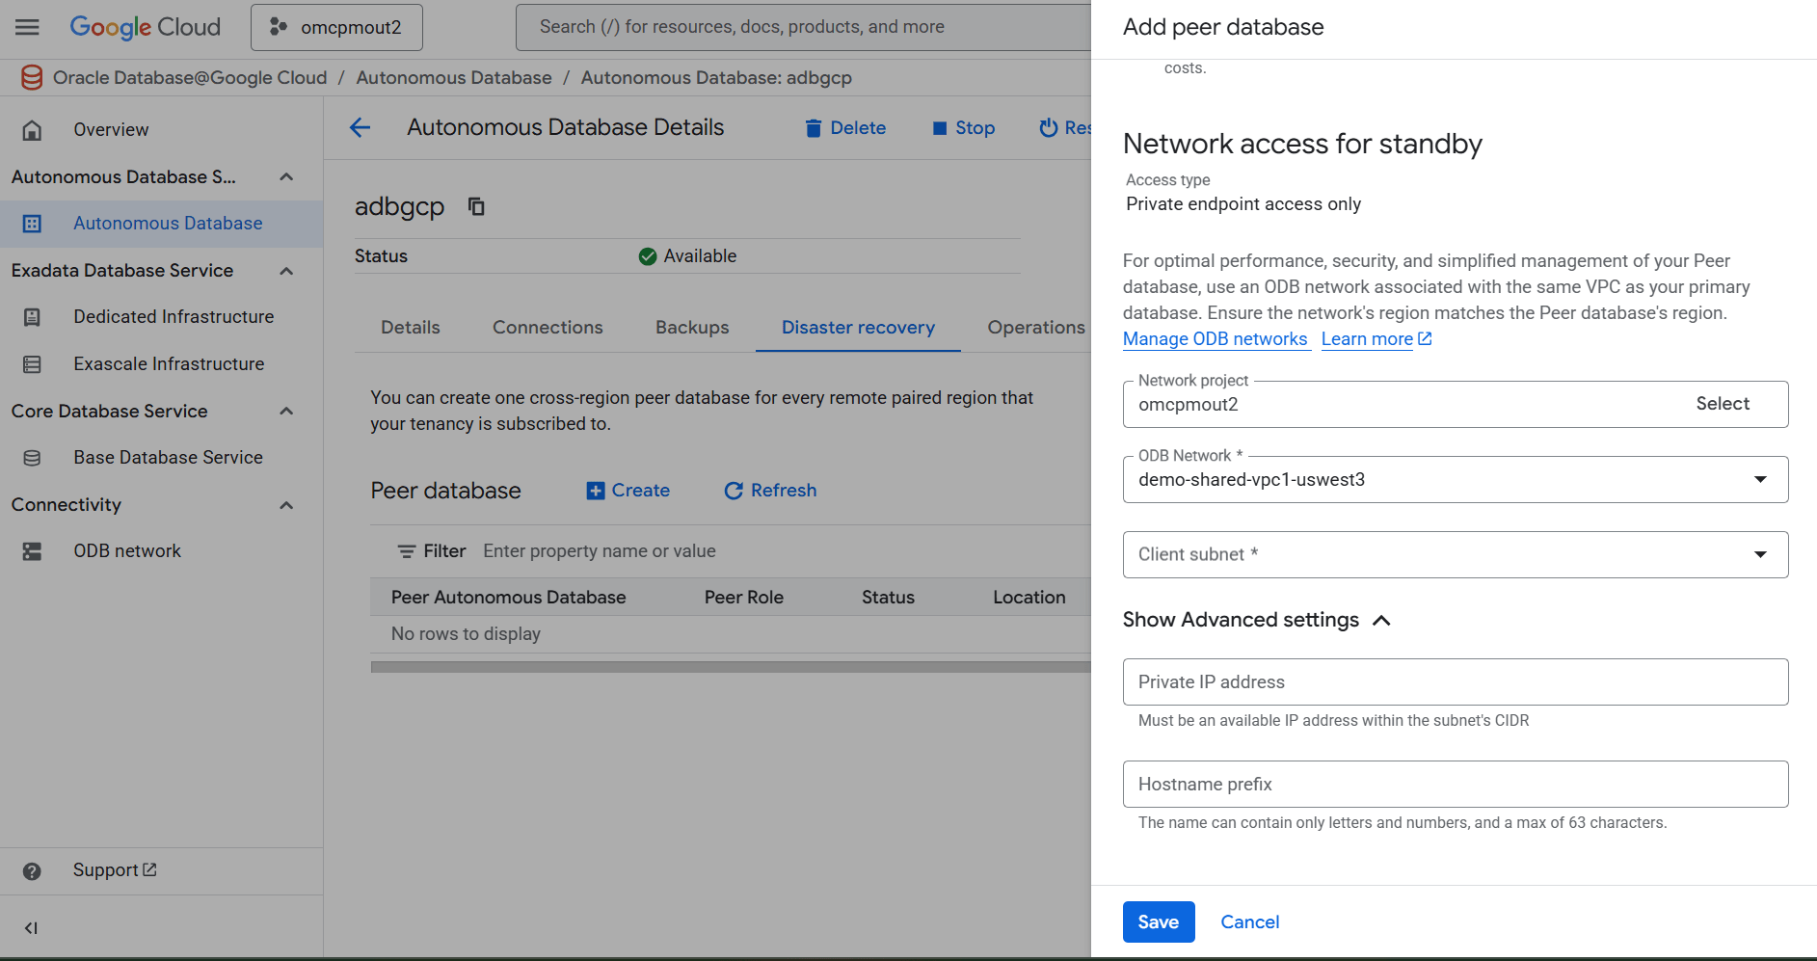Collapse the left navigation panel
The image size is (1817, 961).
pos(31,927)
